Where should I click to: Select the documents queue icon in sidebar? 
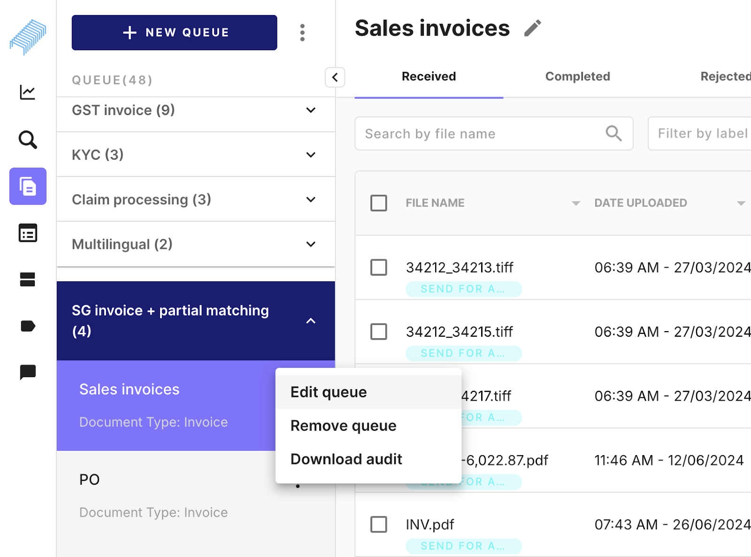28,186
